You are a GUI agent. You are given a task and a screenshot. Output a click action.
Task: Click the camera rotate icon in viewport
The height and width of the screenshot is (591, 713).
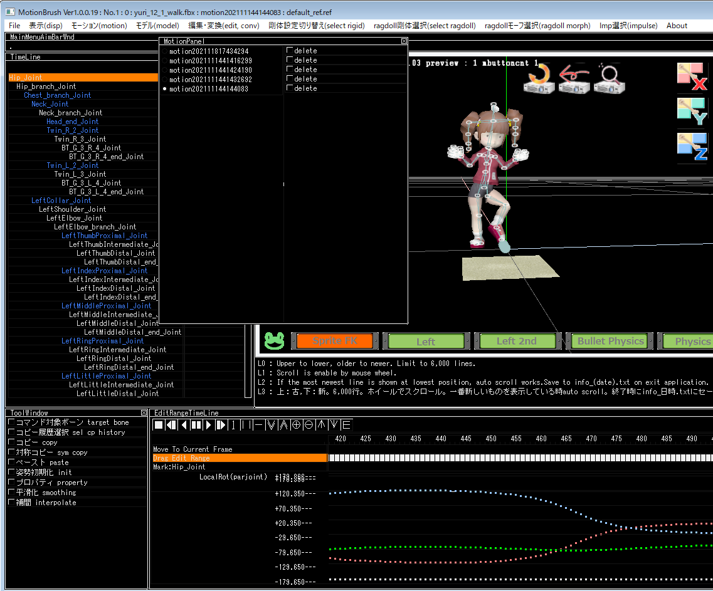coord(539,80)
